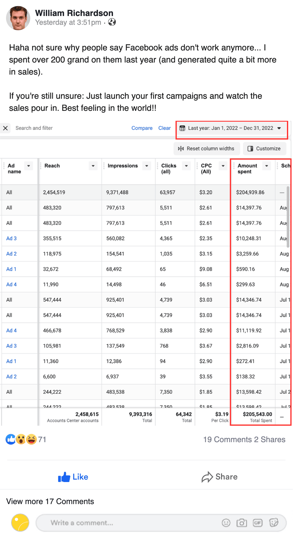Image resolution: width=293 pixels, height=537 pixels.
Task: Click the Yesterday at 3:51pm timestamp
Action: (x=68, y=22)
